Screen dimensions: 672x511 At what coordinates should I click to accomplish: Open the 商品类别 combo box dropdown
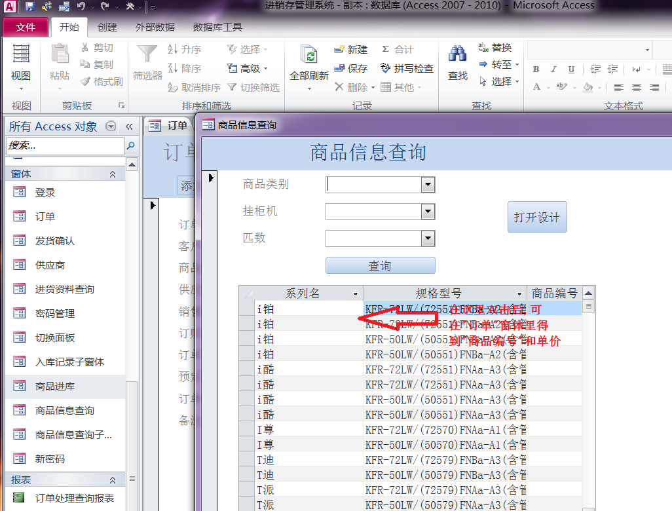(x=428, y=185)
